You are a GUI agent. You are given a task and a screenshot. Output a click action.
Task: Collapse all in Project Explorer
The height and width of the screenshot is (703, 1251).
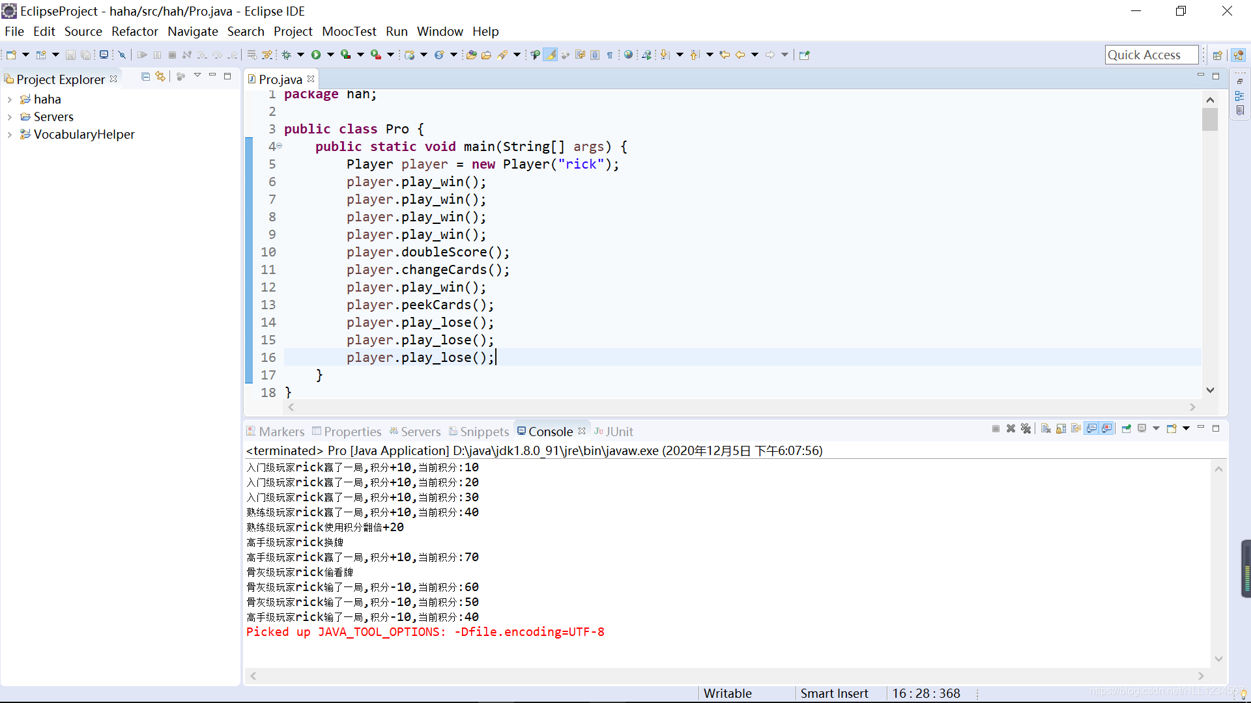coord(145,77)
